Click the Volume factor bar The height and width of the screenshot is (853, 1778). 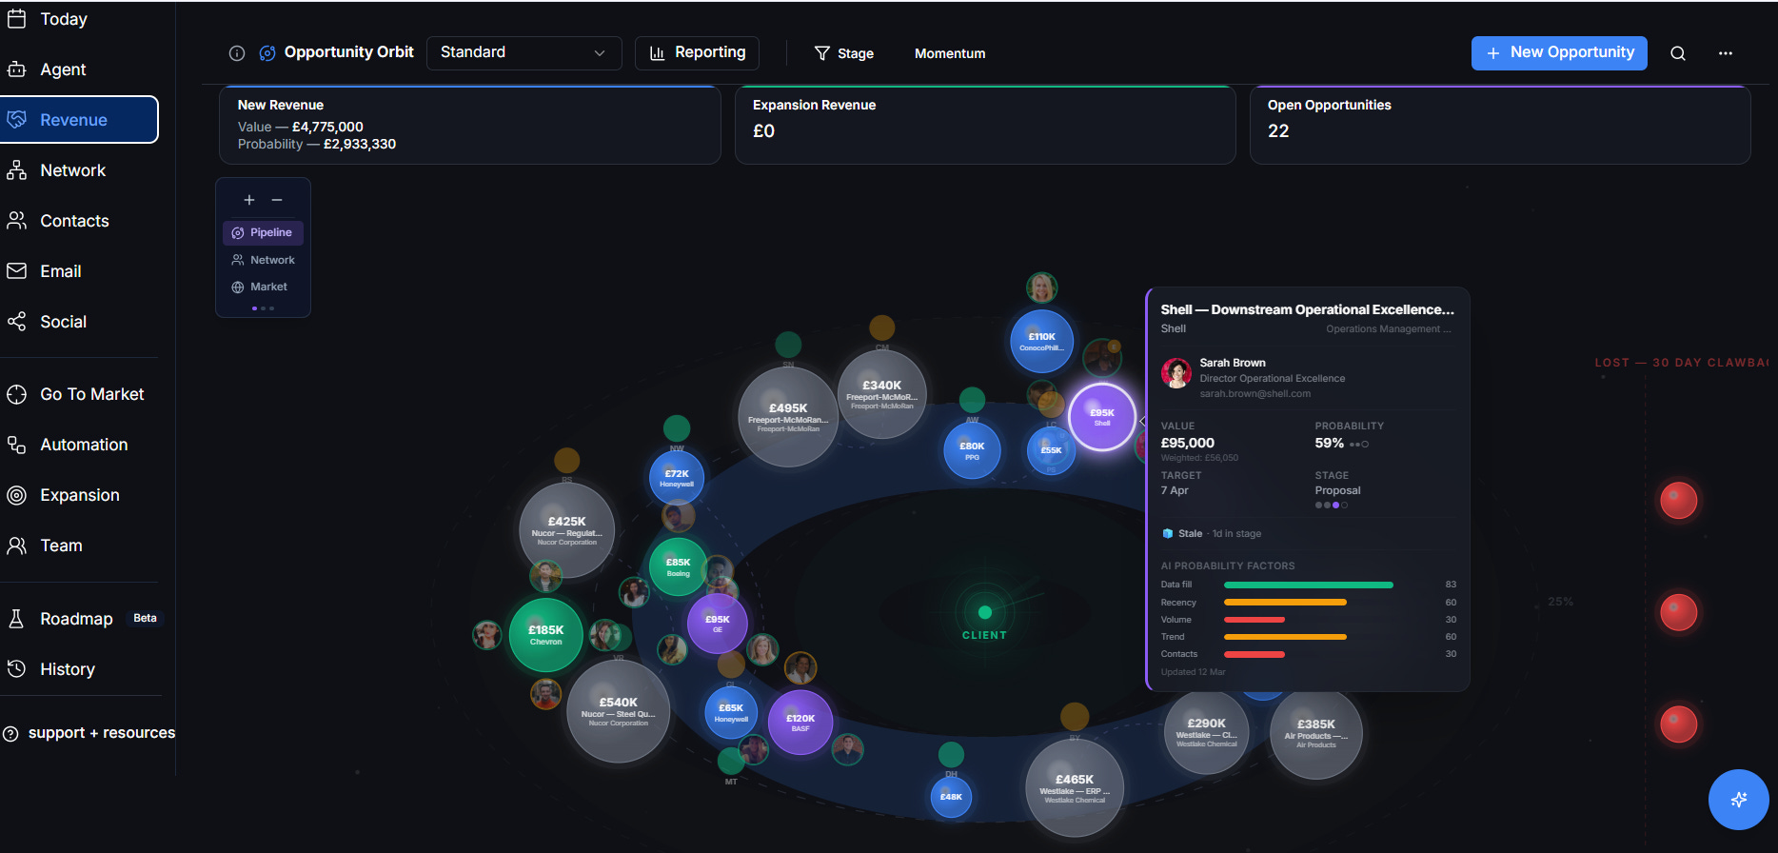1254,620
